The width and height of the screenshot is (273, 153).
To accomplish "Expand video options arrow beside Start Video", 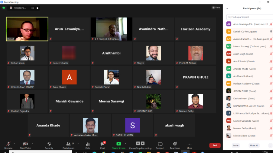I will point(32,144).
